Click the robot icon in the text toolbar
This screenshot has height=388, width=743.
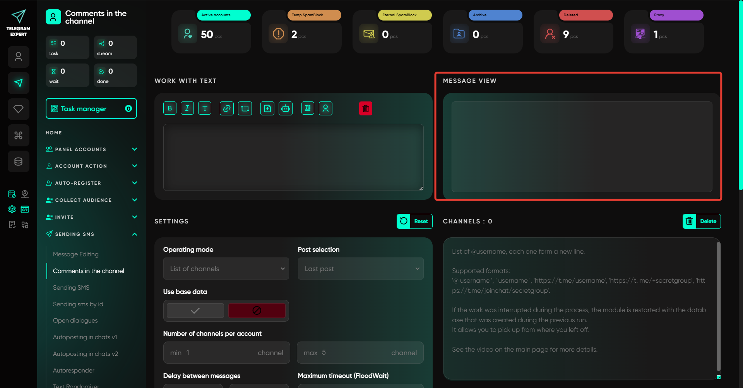tap(286, 108)
